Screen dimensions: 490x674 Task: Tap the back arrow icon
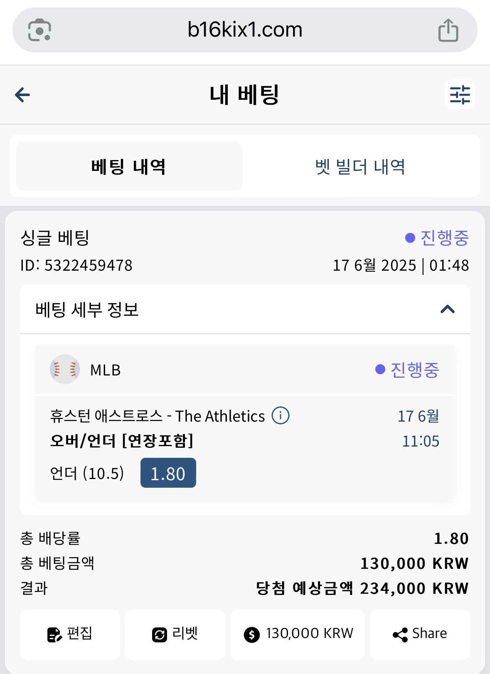(x=22, y=95)
